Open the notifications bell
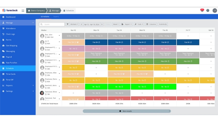218x122 pixels. [202, 10]
